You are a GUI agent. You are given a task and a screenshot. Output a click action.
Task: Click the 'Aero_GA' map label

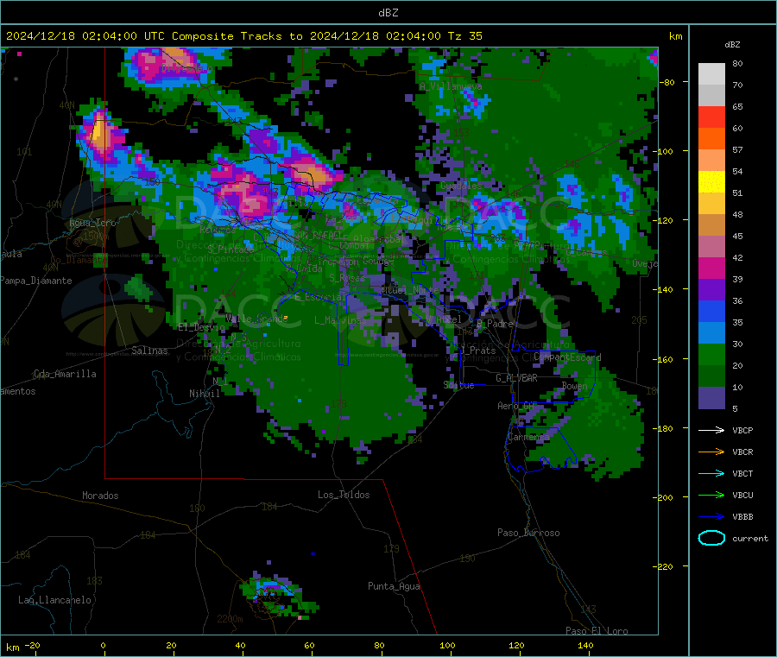pyautogui.click(x=516, y=406)
